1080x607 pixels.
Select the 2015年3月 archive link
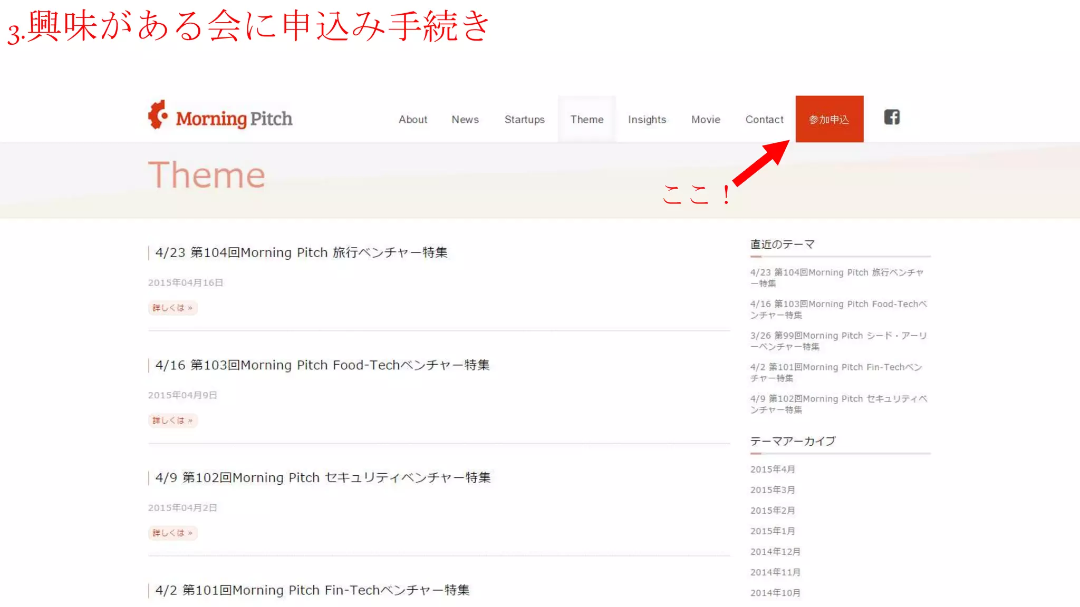(x=773, y=490)
